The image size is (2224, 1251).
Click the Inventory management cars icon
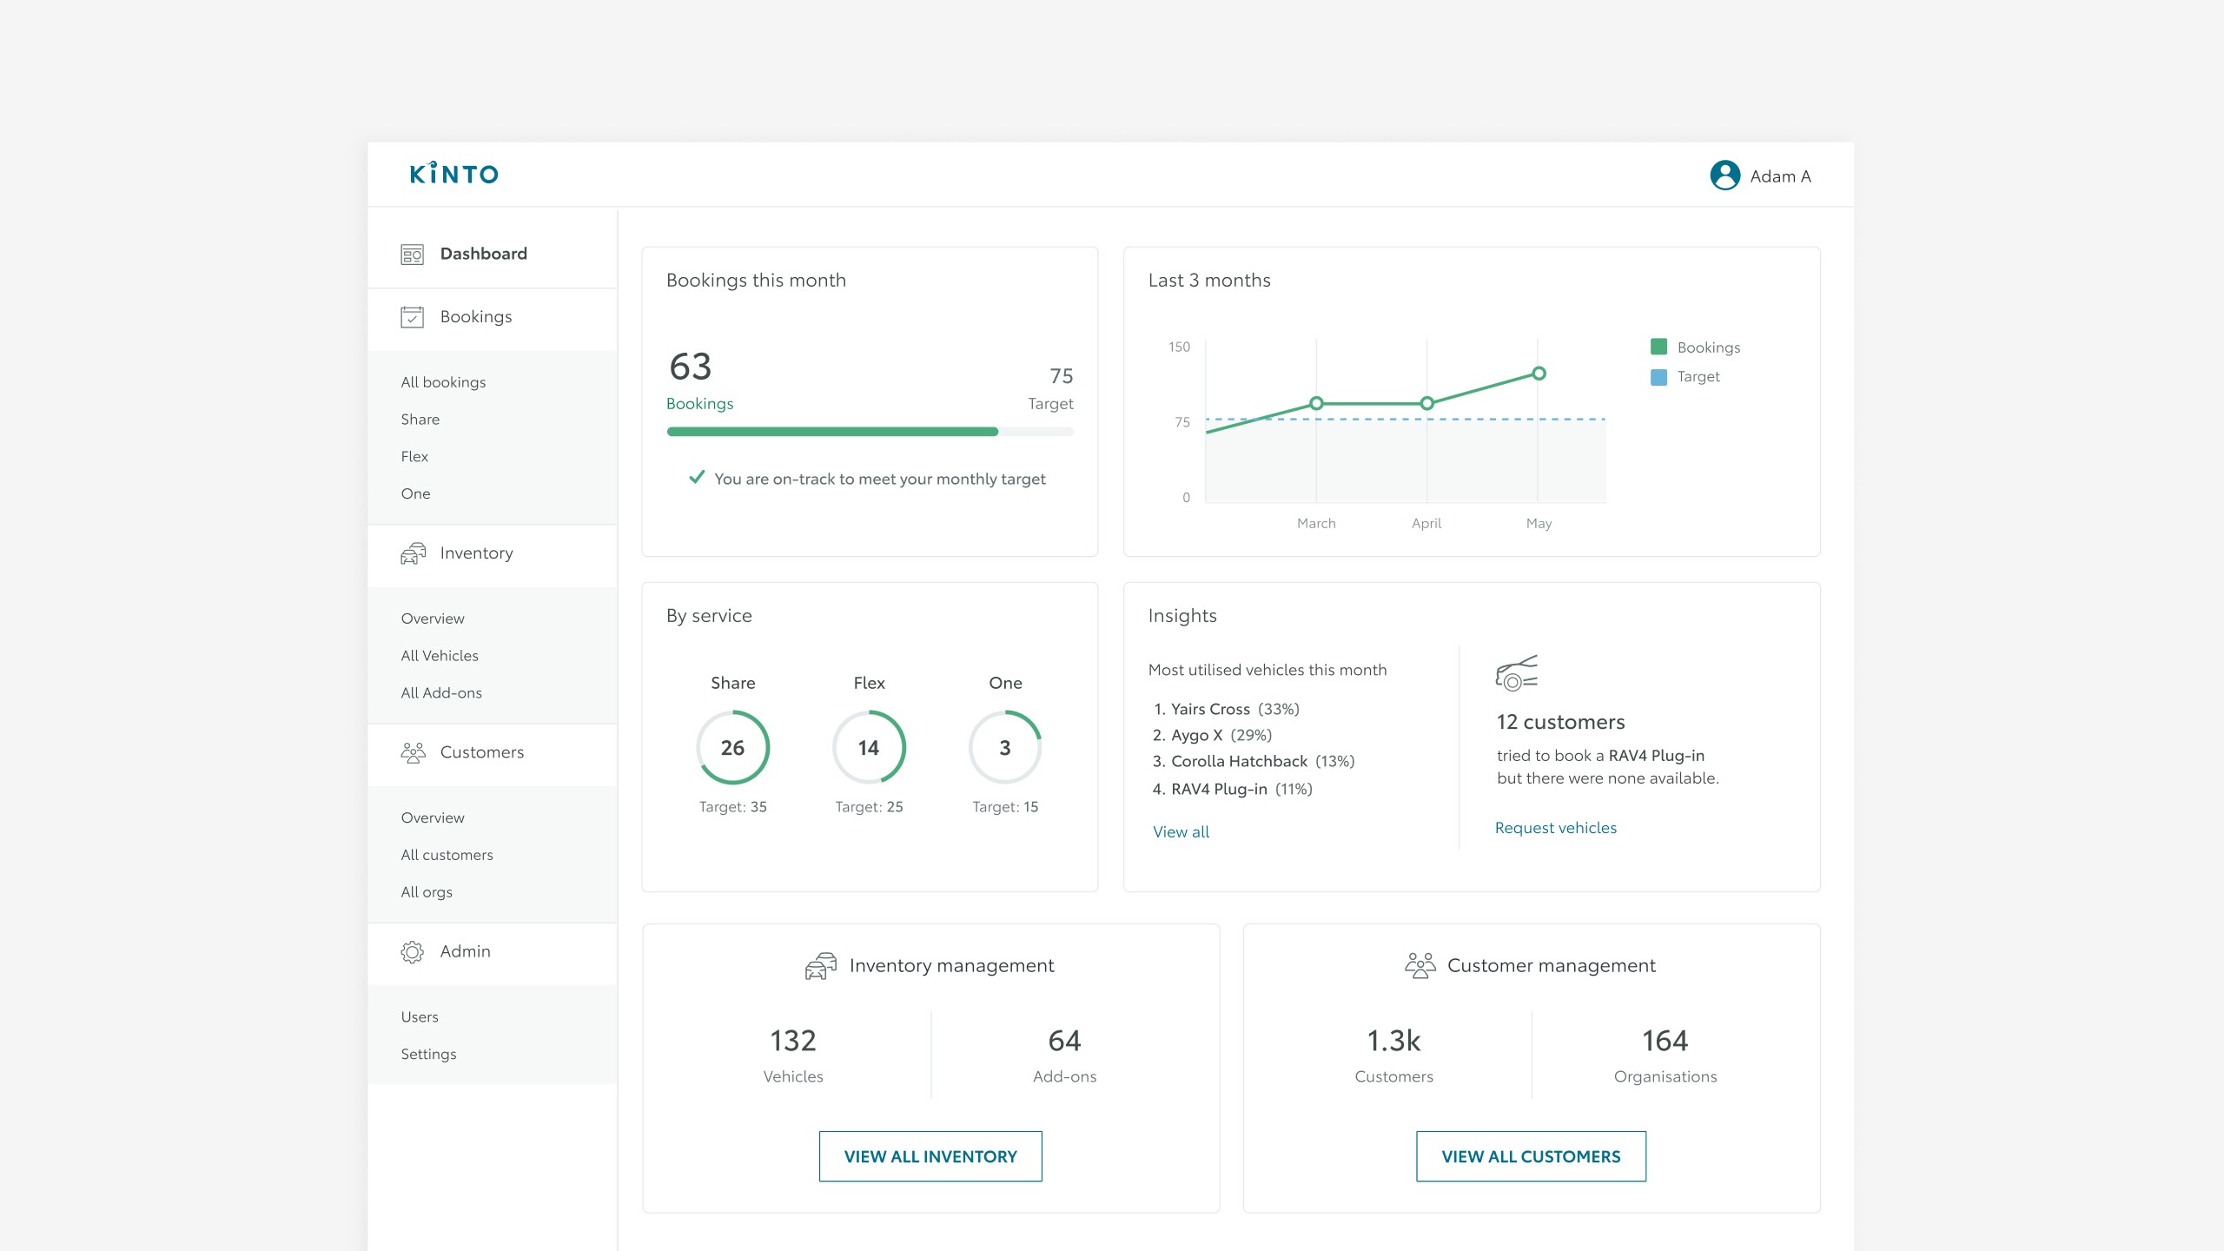pyautogui.click(x=820, y=966)
